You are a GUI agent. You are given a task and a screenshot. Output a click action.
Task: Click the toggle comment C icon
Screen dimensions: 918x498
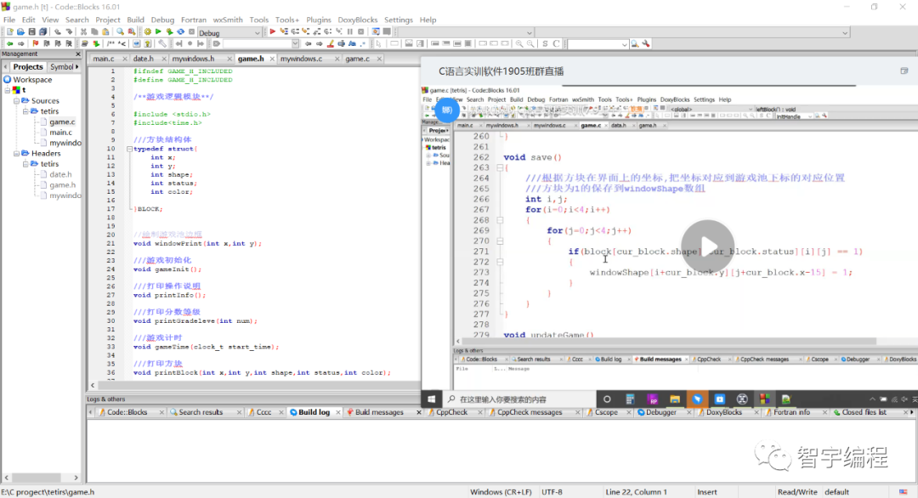pyautogui.click(x=556, y=44)
